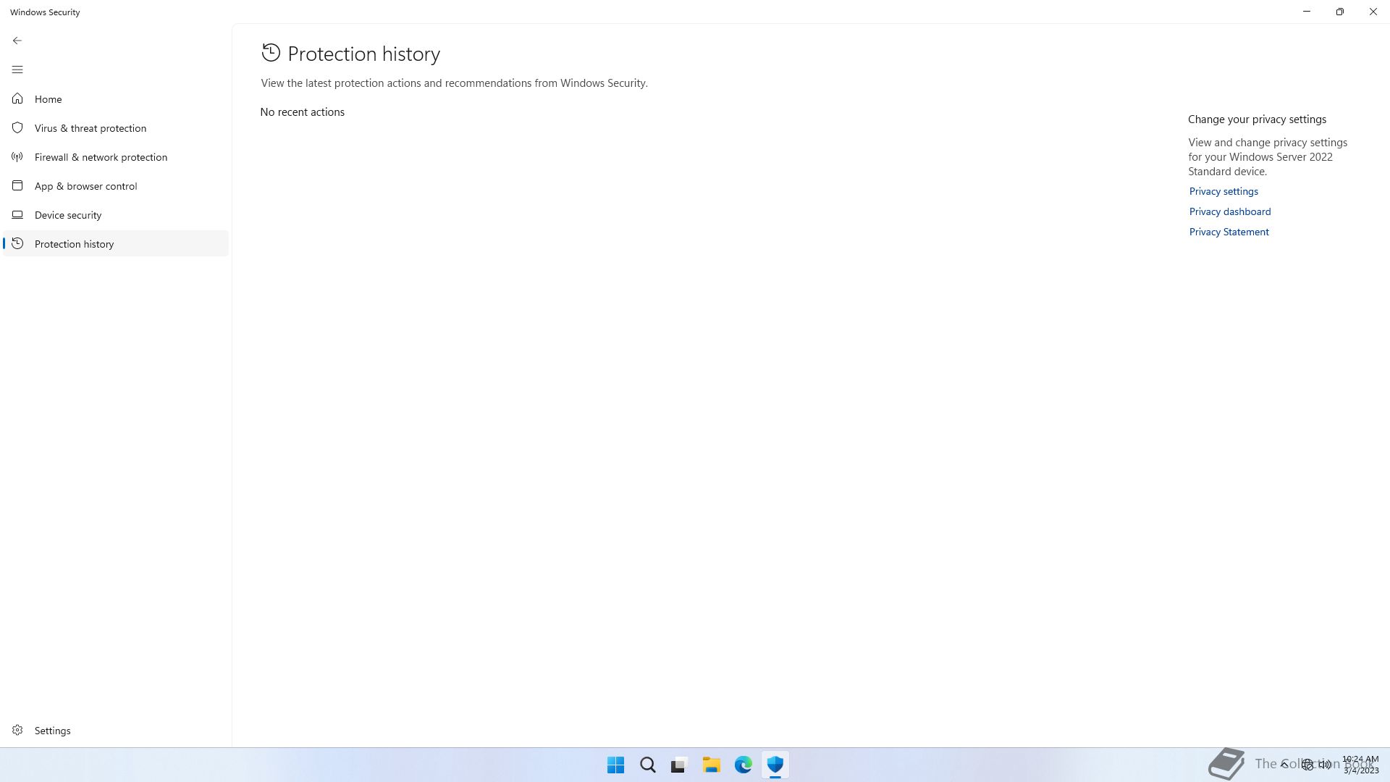
Task: Open Microsoft Edge from taskbar
Action: (x=743, y=765)
